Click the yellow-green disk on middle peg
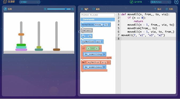 (x=39, y=47)
